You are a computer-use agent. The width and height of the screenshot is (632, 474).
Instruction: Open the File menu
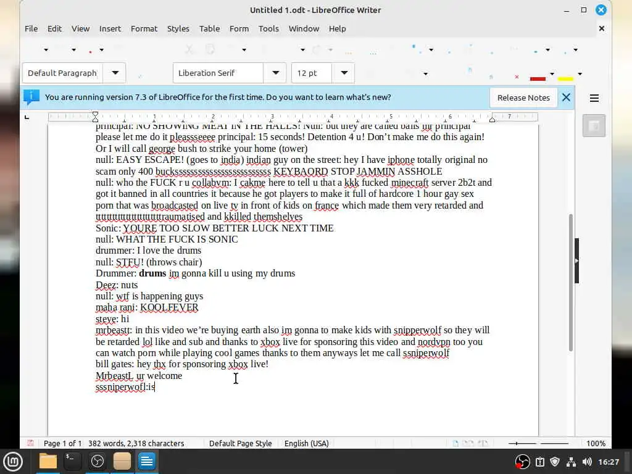point(31,28)
